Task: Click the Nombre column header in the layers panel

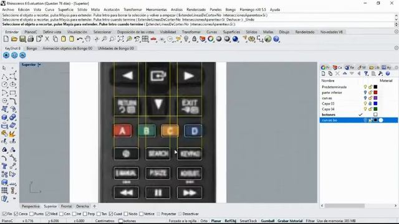Action: [x=328, y=81]
